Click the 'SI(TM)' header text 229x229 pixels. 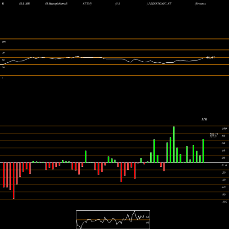pyautogui.click(x=87, y=4)
